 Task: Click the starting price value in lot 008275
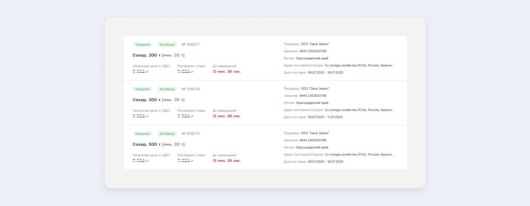click(140, 161)
